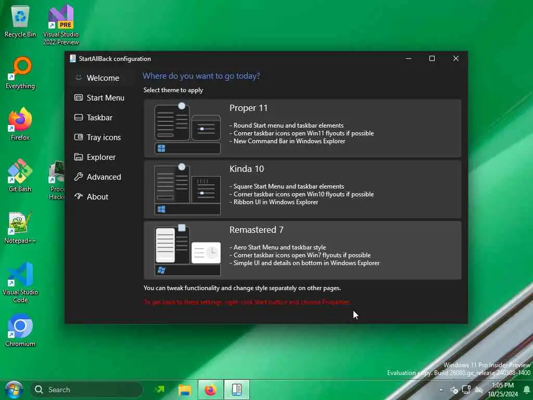This screenshot has height=400, width=533.
Task: Apply the Remastered 7 theme
Action: 302,251
